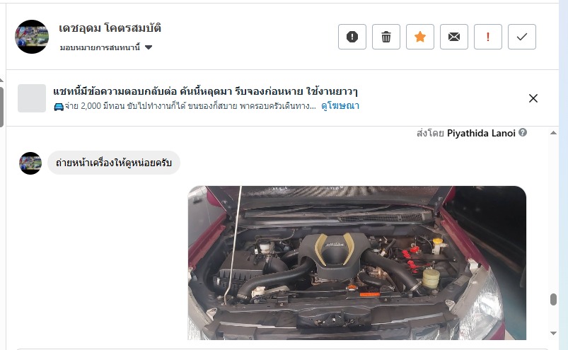Mark conversation done with checkmark icon

click(x=522, y=37)
